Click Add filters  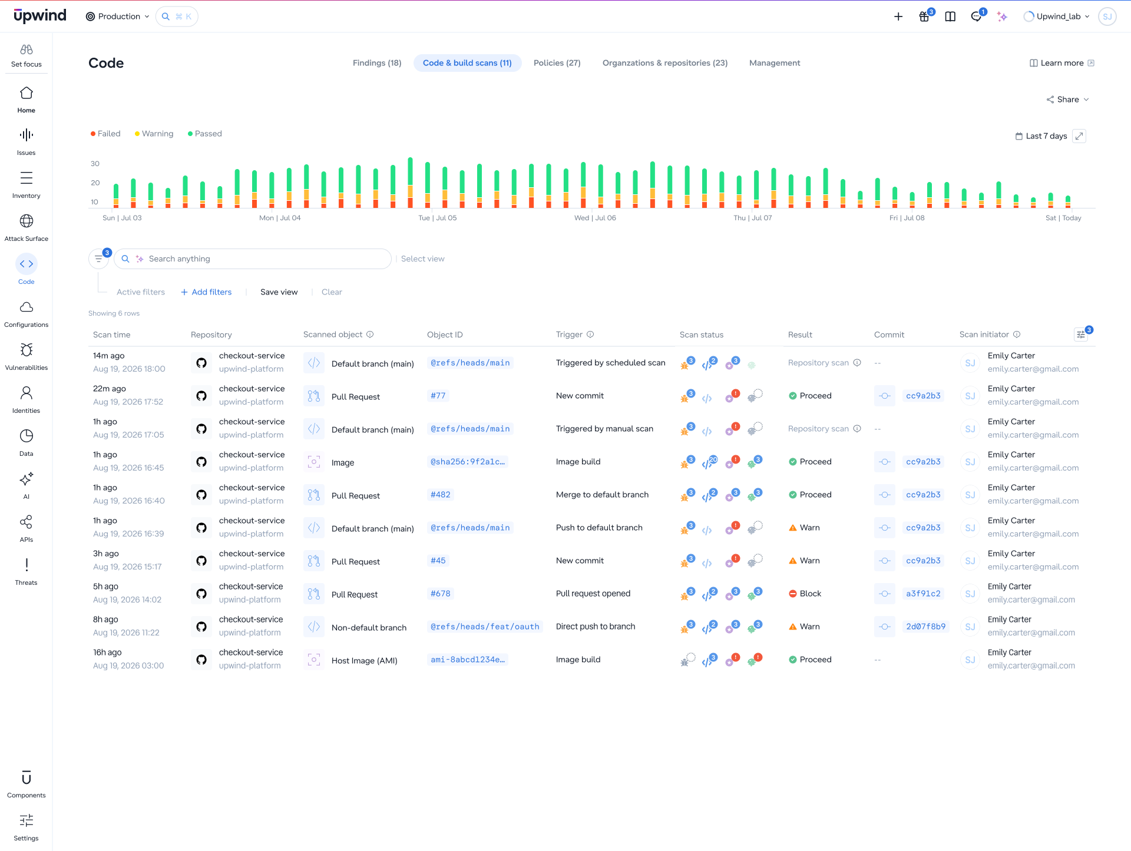[206, 292]
